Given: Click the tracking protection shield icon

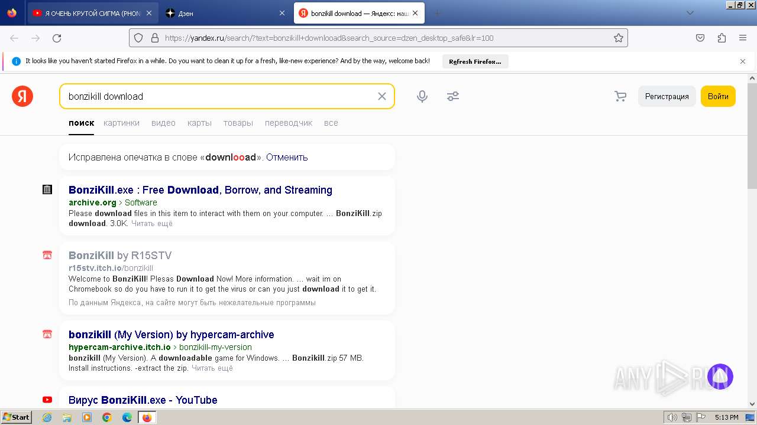Looking at the screenshot, I should pyautogui.click(x=138, y=38).
